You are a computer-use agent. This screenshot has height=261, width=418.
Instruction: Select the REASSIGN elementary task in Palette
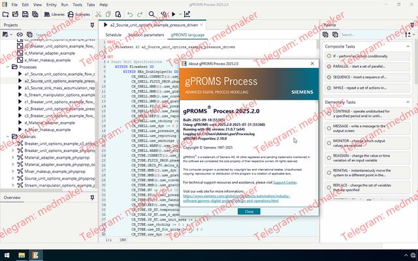367,158
